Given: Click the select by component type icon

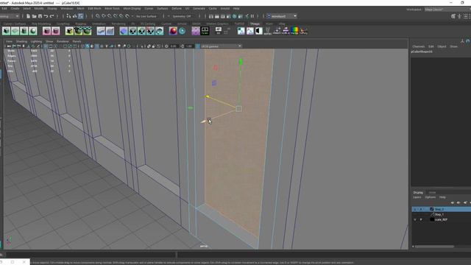Looking at the screenshot, I should click(80, 16).
